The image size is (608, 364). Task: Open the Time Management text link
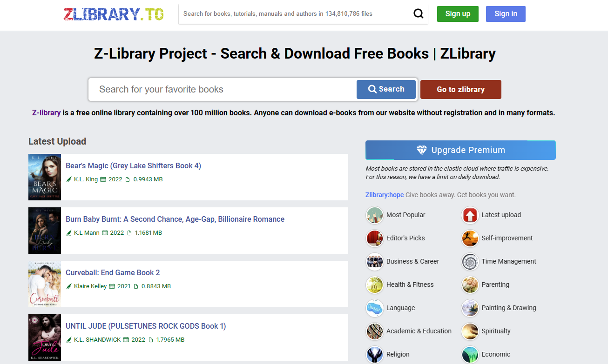[509, 261]
